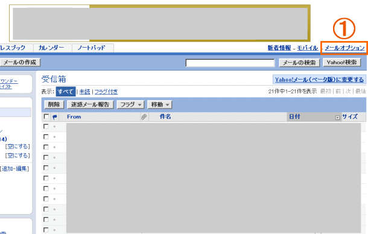This screenshot has width=368, height=234.
Task: Click the date sort arrow icon
Action: coord(337,118)
